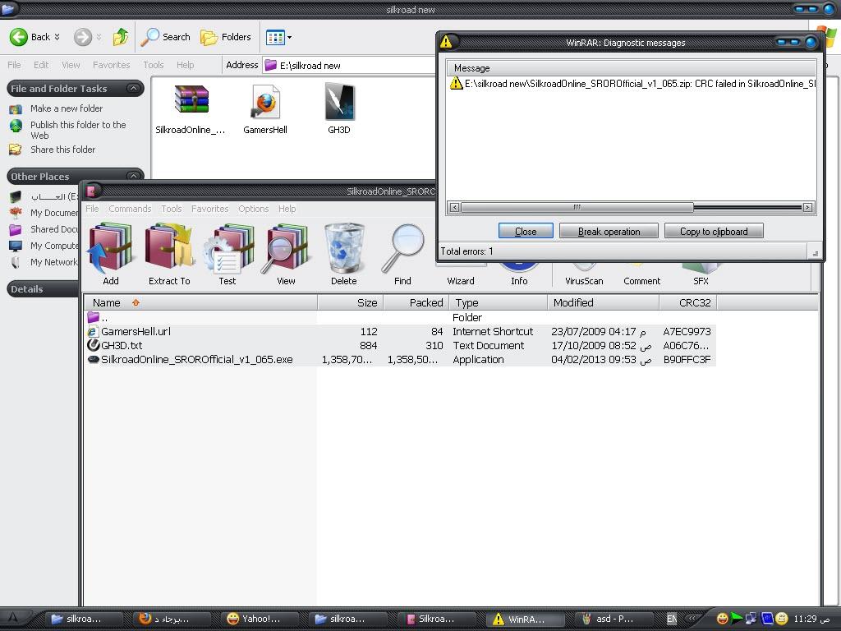The width and height of the screenshot is (841, 631).
Task: Select SilkroadOnline_SROROfficial_v1_065.exe in archive list
Action: tap(400, 360)
